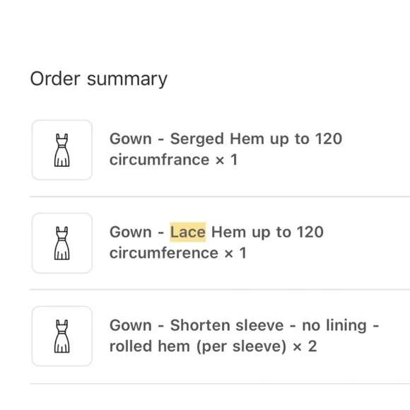Click the word summary in the heading
410x410 pixels.
tap(127, 79)
